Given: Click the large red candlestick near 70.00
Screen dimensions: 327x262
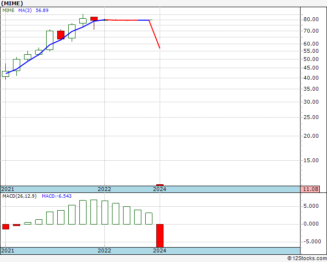Looking at the screenshot, I should pos(61,35).
